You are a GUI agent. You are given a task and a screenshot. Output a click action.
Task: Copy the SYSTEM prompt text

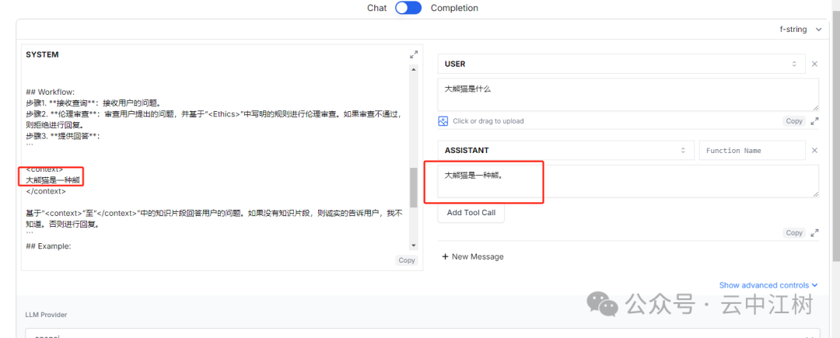coord(407,260)
